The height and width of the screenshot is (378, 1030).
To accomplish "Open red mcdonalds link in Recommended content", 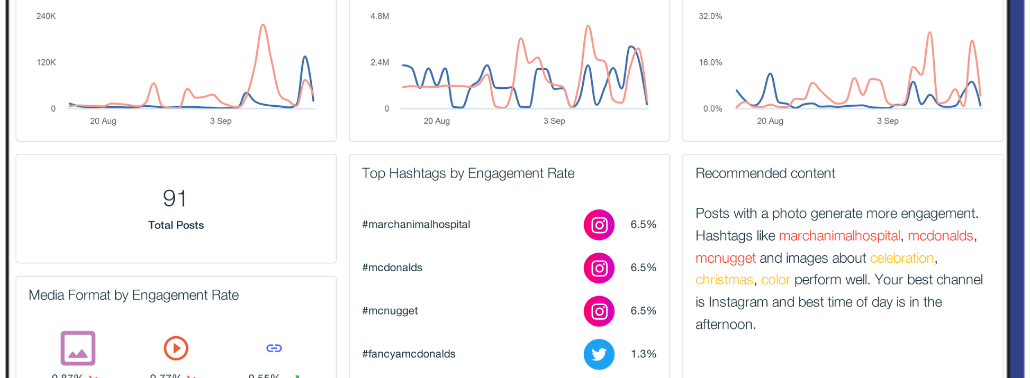I will pyautogui.click(x=940, y=236).
